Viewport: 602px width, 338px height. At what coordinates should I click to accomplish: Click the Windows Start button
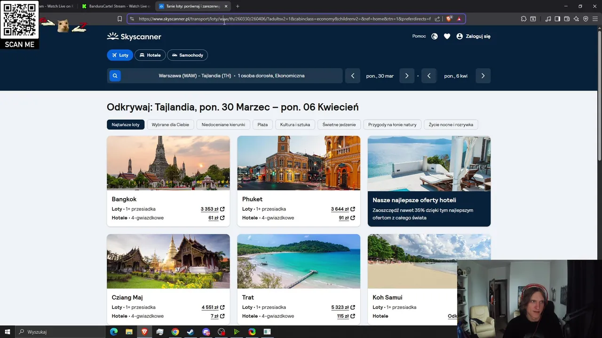[8, 332]
